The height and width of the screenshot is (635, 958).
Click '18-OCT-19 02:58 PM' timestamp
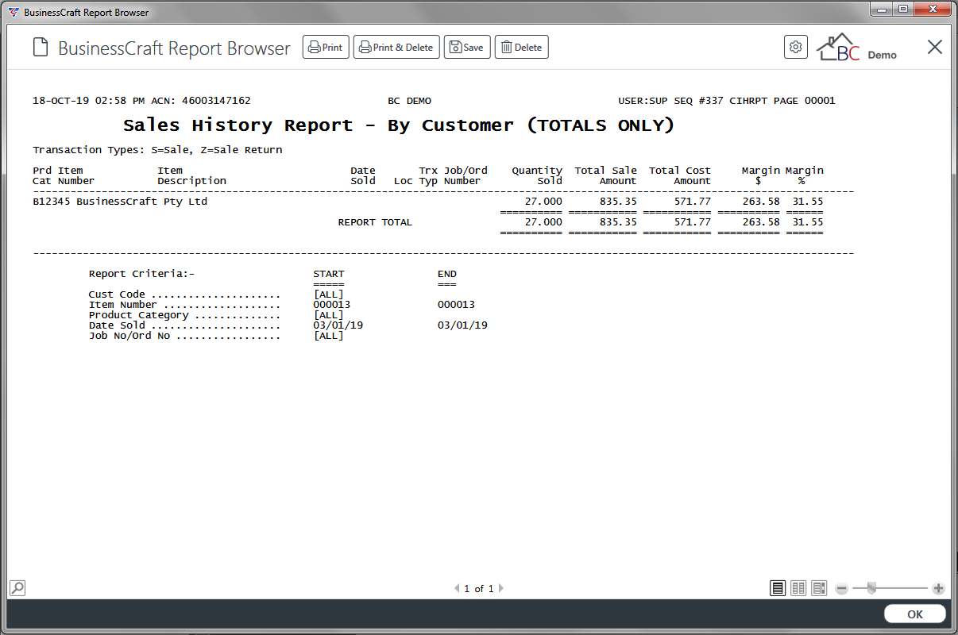pos(88,101)
